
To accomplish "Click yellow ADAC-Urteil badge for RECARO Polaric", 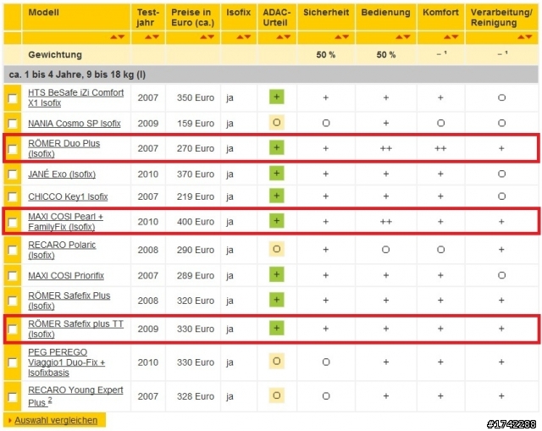I will coord(277,249).
